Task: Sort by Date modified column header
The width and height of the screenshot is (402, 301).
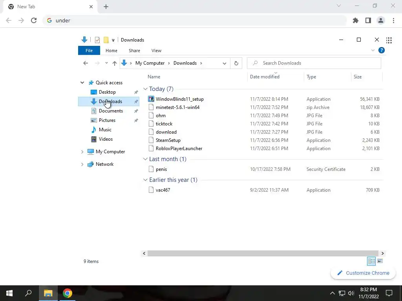Action: (265, 76)
